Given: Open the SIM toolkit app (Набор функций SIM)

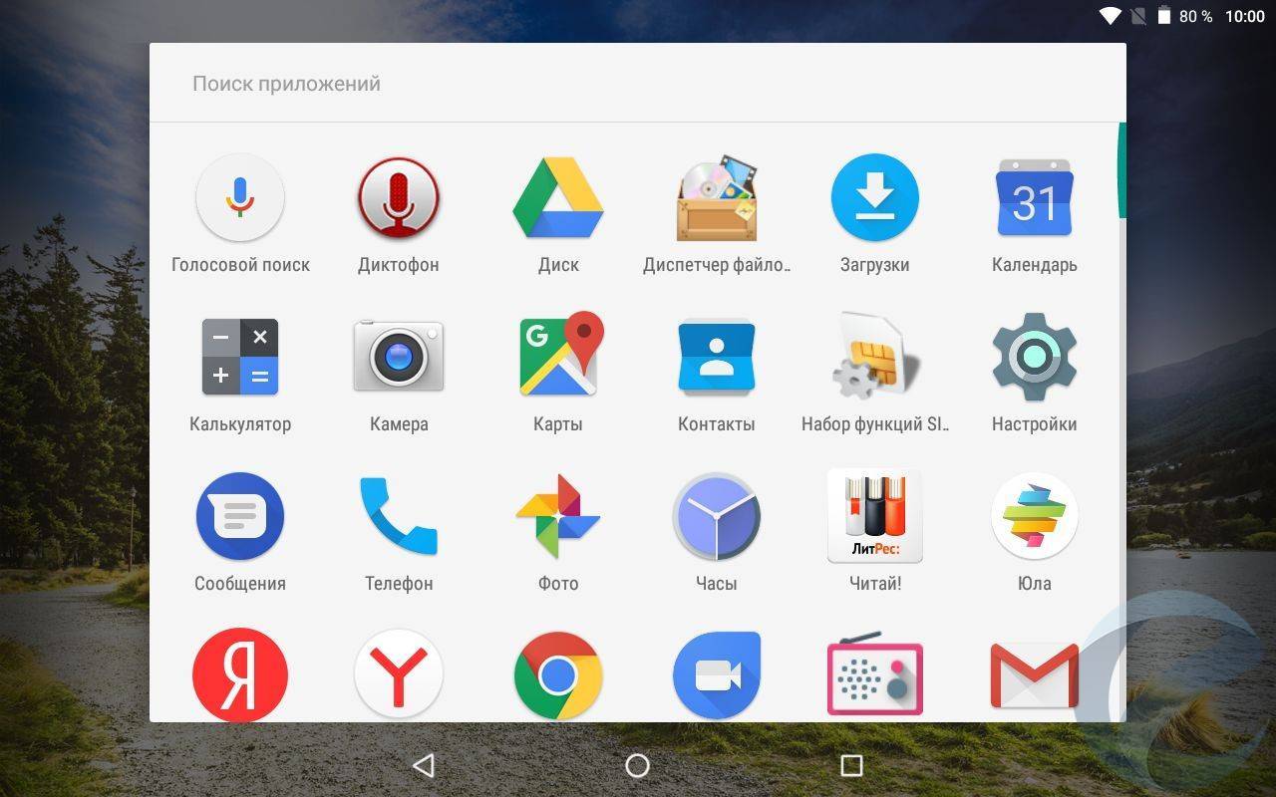Looking at the screenshot, I should pyautogui.click(x=874, y=357).
